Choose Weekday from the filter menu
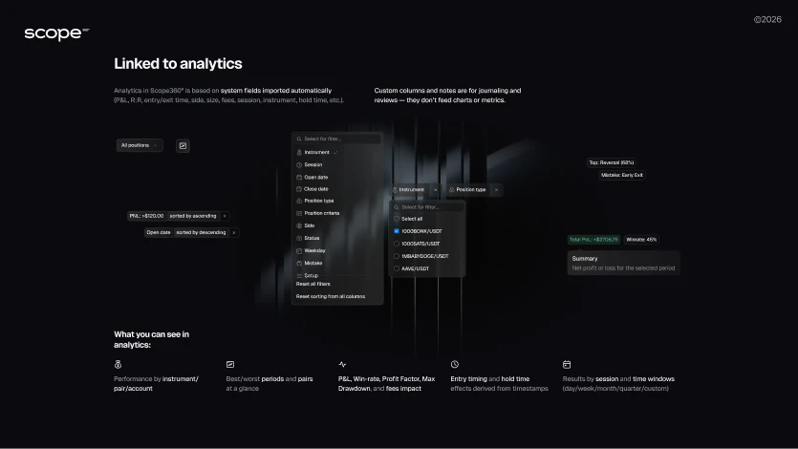 314,250
